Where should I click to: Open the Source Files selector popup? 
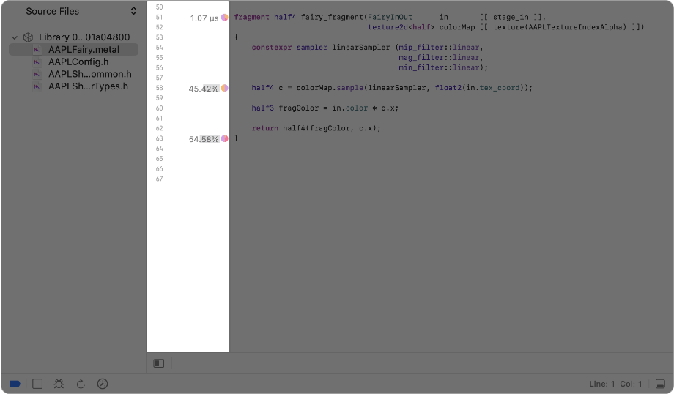pos(81,11)
